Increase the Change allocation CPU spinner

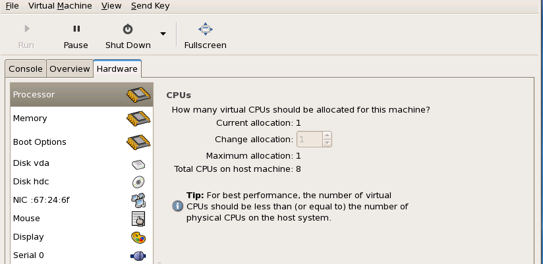click(x=327, y=136)
